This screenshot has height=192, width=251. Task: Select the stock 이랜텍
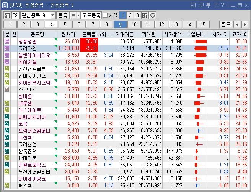click(25, 138)
